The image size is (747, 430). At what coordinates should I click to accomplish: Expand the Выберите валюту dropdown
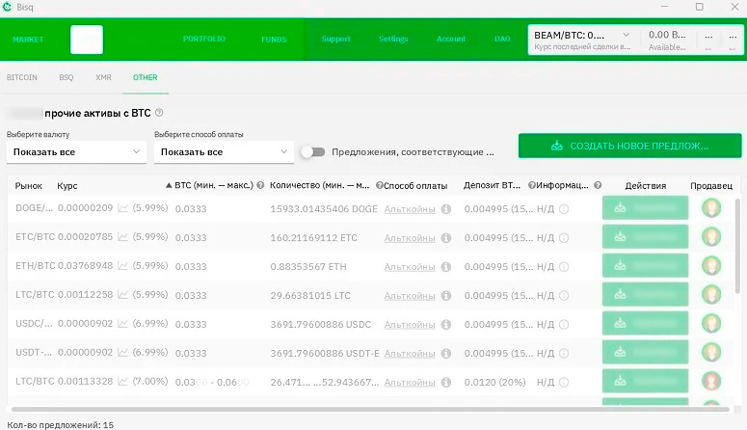(76, 152)
